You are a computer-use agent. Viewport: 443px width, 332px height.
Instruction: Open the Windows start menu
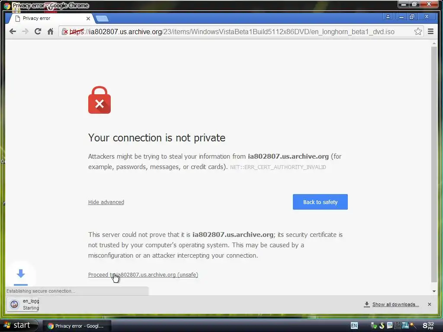point(19,326)
